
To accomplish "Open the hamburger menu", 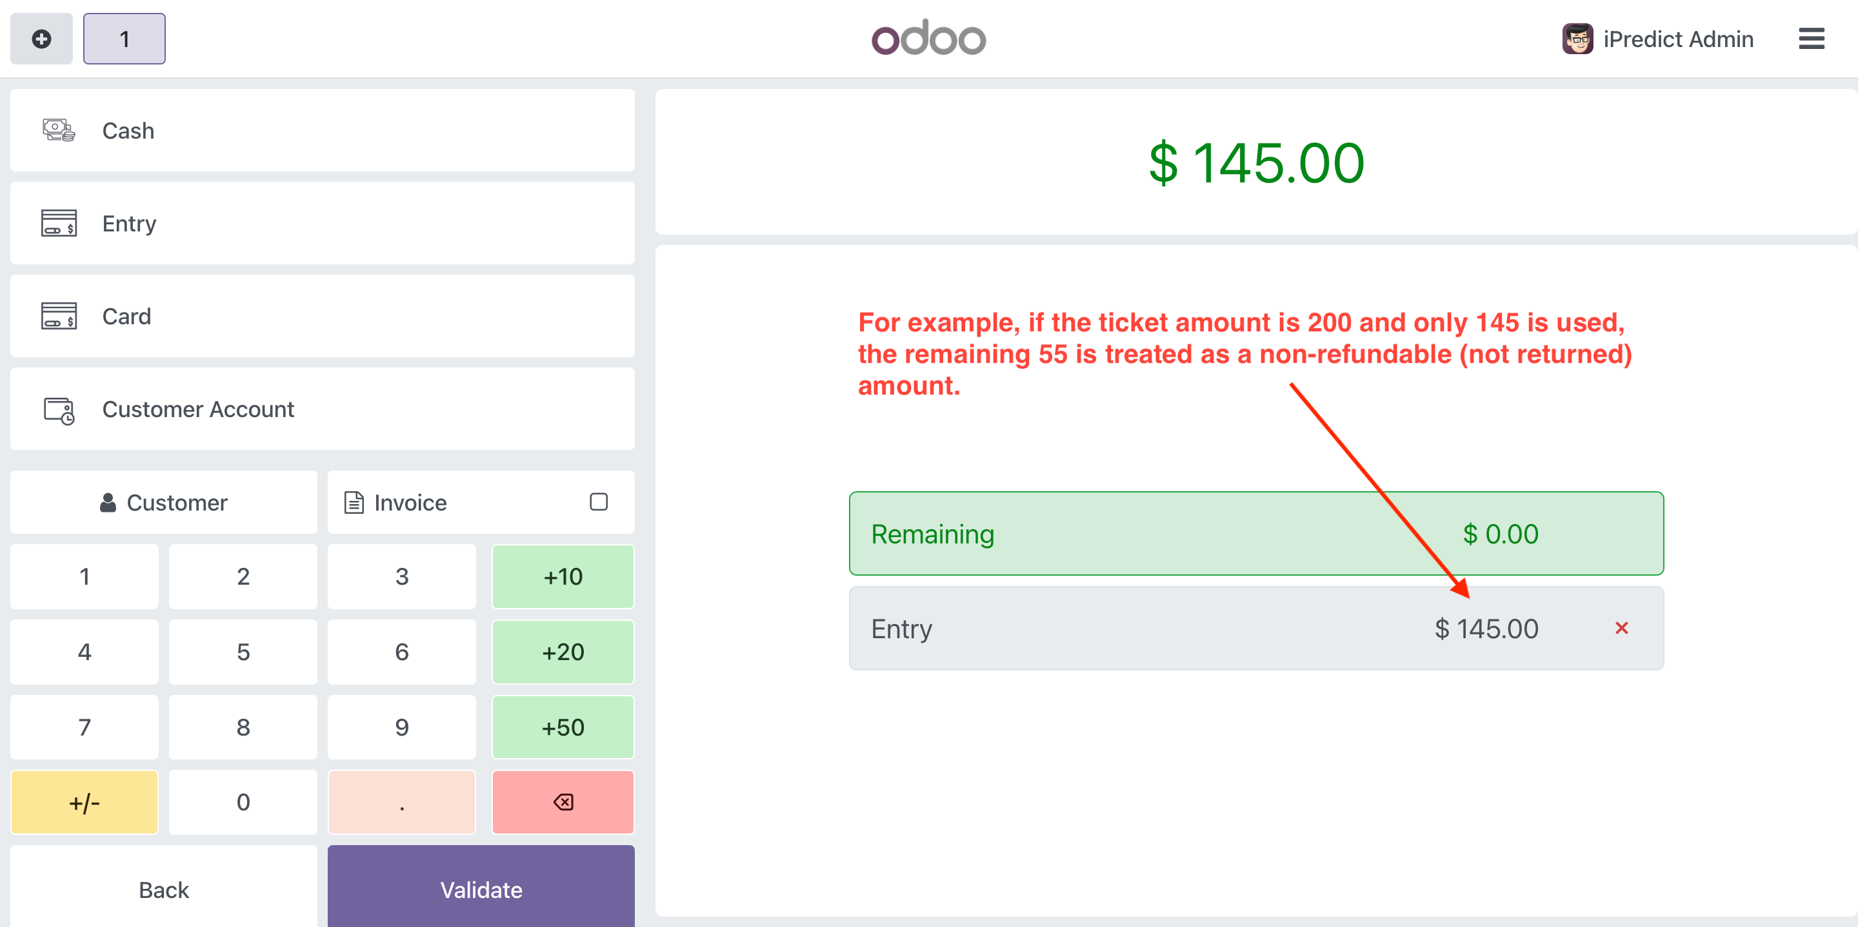I will (1811, 39).
